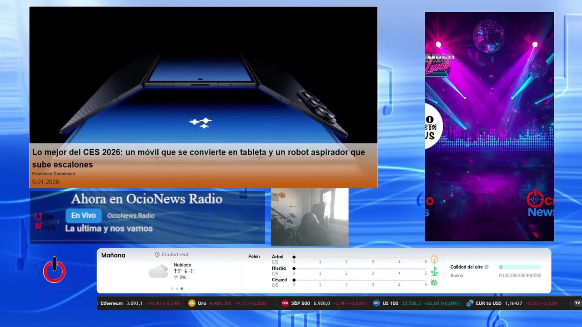Click the US 100 value 25.558,3
Screen dimensions: 582x327
[x=411, y=303]
